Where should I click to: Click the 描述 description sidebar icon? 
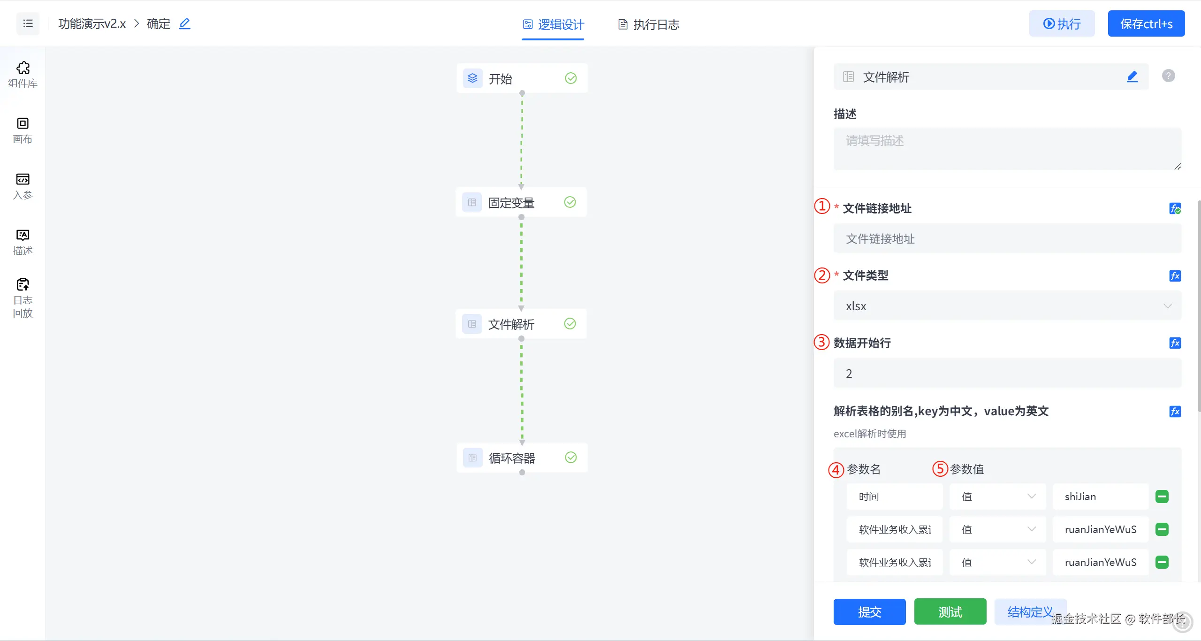pyautogui.click(x=23, y=242)
